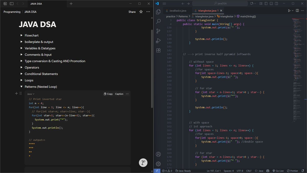The height and width of the screenshot is (173, 307).
Task: Expand the Type conversion & Casting toggle
Action: (21, 61)
